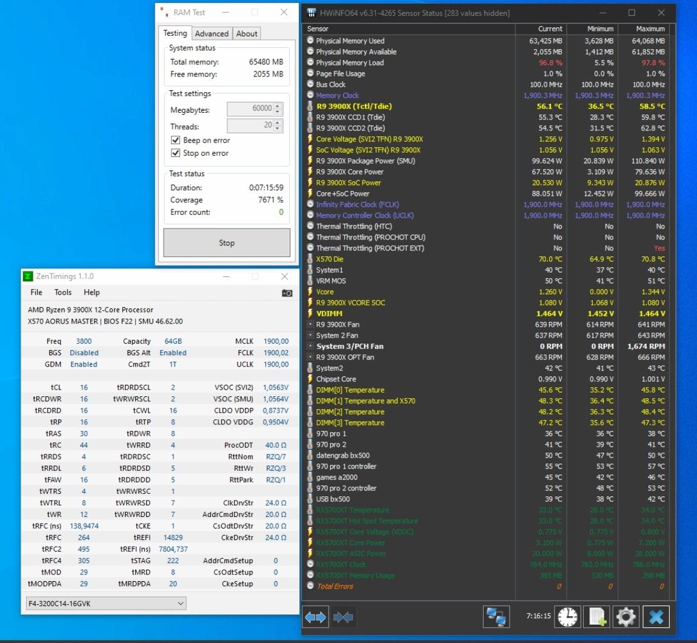This screenshot has height=643, width=697.
Task: Click the ZenTimings green Z app icon
Action: point(27,276)
